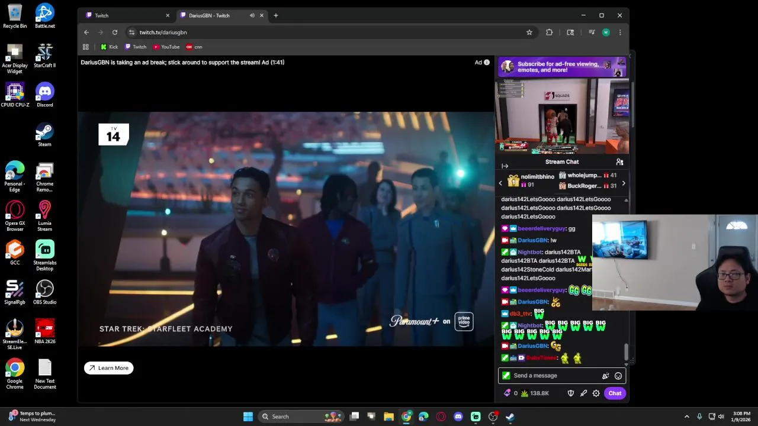Click nolimitbhino top gifter entry
This screenshot has height=426, width=758.
[531, 180]
